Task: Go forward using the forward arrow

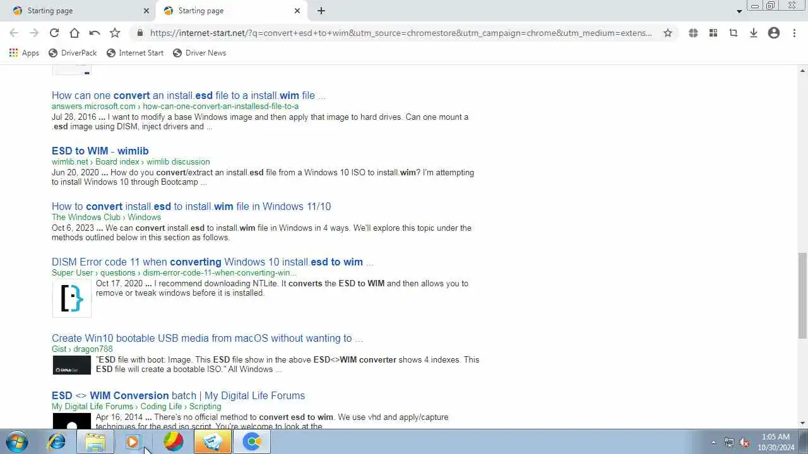Action: pos(34,33)
